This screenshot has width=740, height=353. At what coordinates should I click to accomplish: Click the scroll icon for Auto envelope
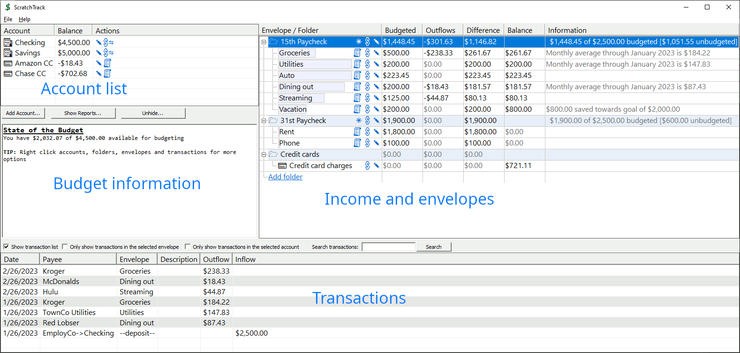pyautogui.click(x=357, y=76)
